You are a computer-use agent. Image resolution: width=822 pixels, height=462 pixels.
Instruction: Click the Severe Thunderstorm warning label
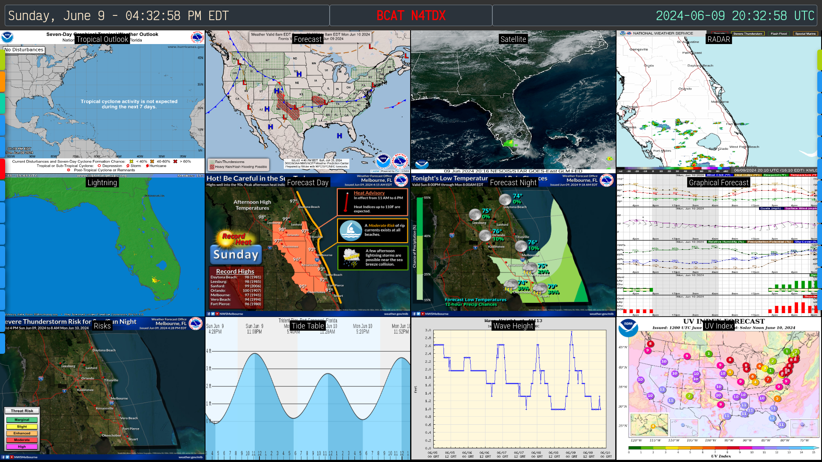tap(748, 33)
